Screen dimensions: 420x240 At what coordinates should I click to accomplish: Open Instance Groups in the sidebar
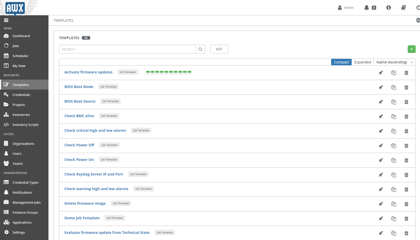[24, 212]
